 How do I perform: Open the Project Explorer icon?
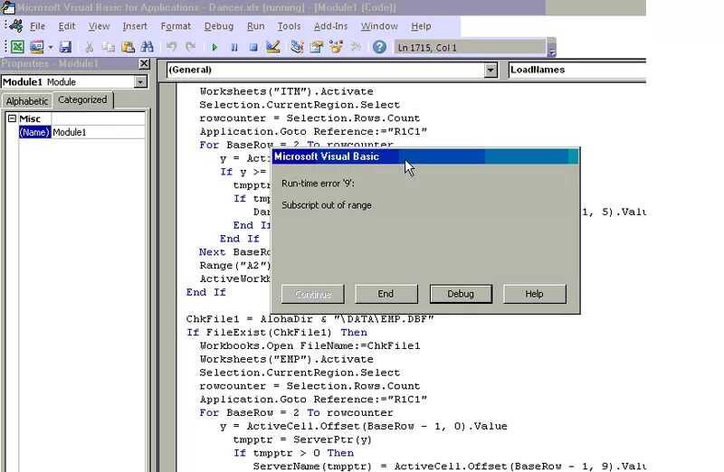(x=297, y=47)
